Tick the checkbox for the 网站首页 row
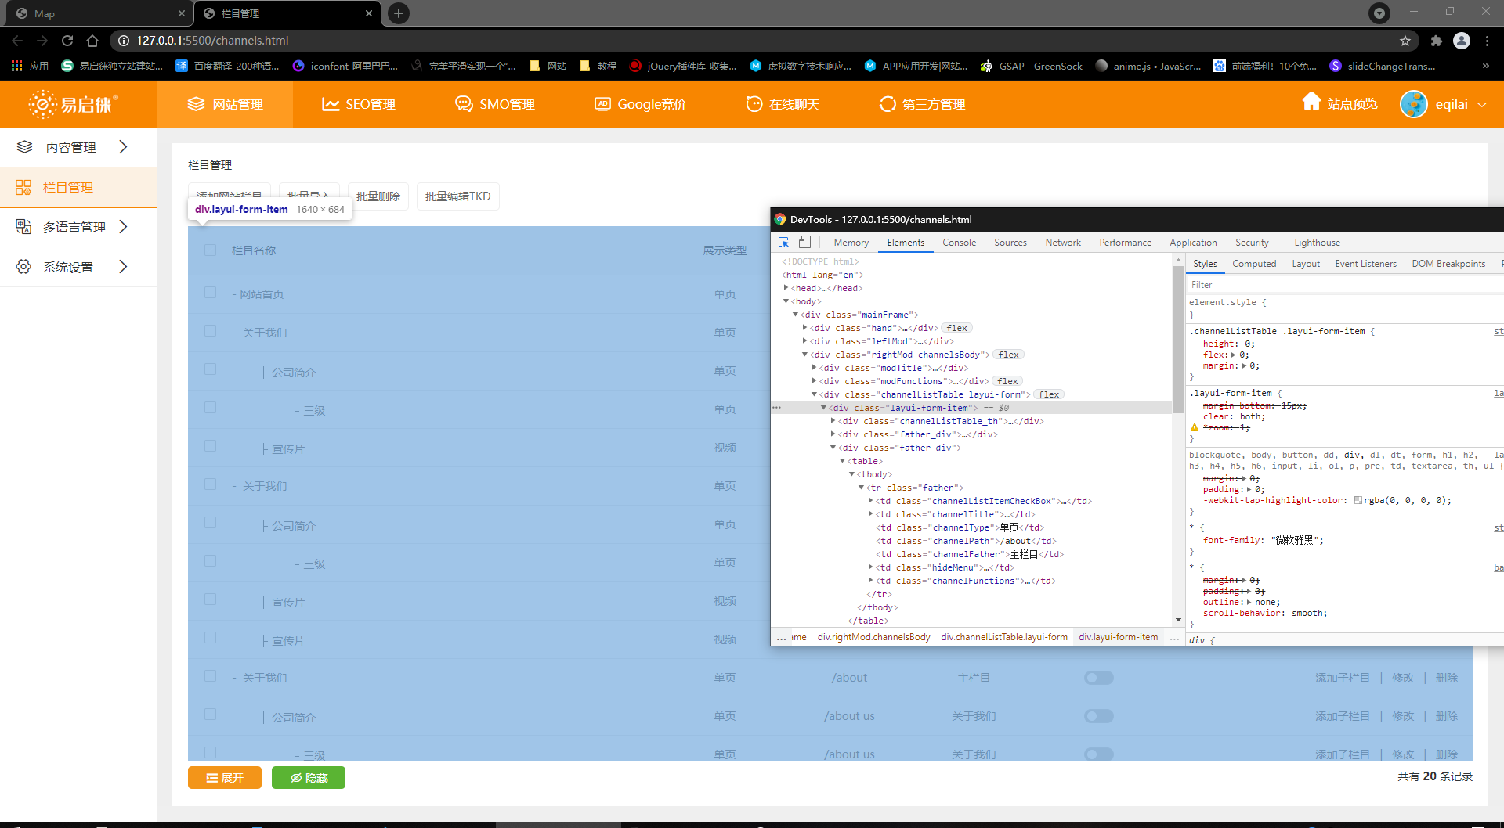The width and height of the screenshot is (1504, 828). coord(210,293)
